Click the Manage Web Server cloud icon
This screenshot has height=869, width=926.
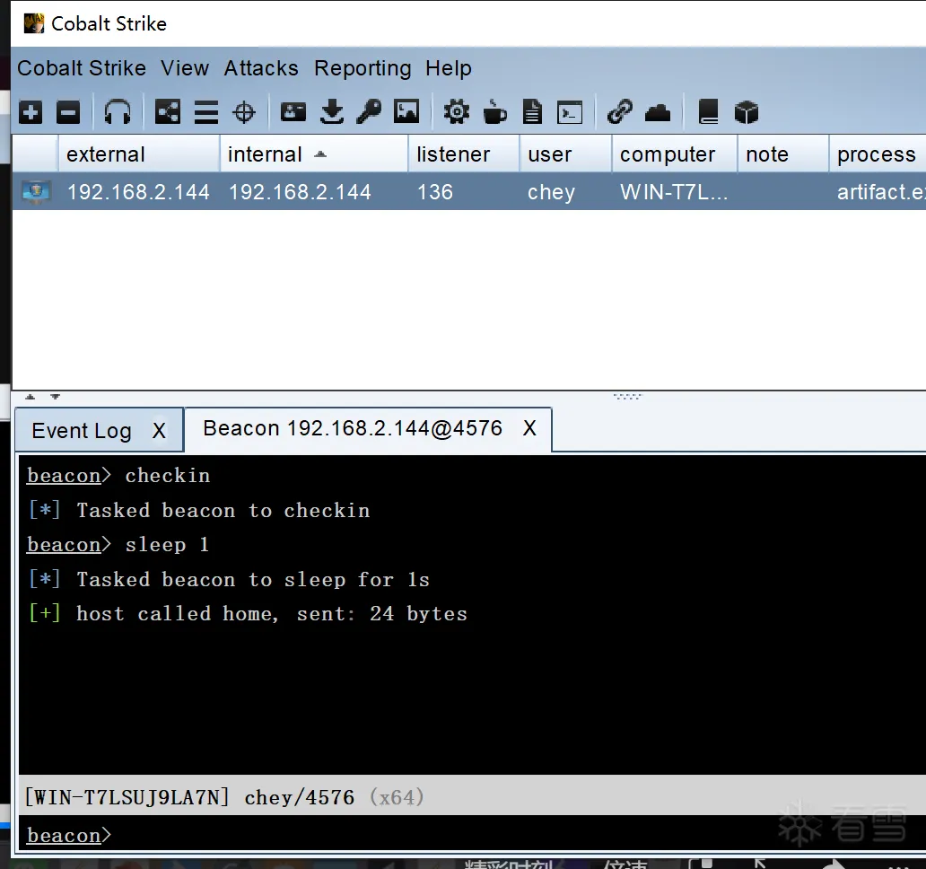[658, 112]
